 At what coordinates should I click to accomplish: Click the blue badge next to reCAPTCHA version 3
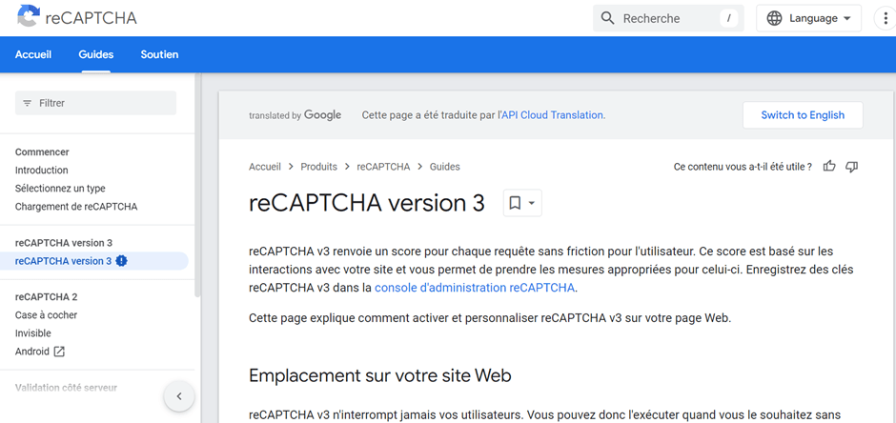click(121, 261)
